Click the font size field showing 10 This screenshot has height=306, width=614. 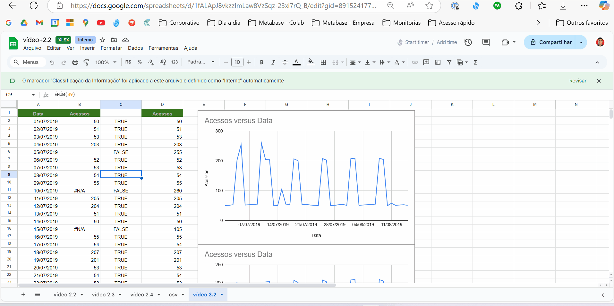pos(237,62)
